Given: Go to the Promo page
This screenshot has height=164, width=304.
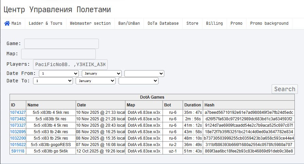Looking at the screenshot, I should coord(236,23).
